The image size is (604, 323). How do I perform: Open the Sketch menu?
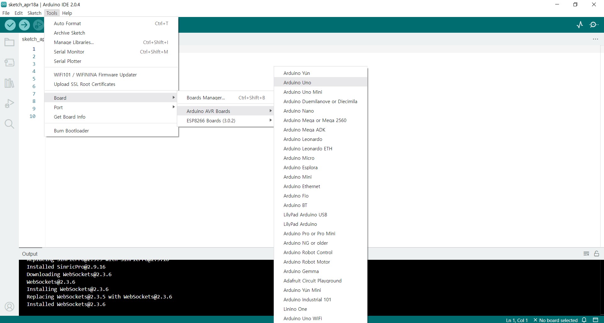tap(34, 13)
